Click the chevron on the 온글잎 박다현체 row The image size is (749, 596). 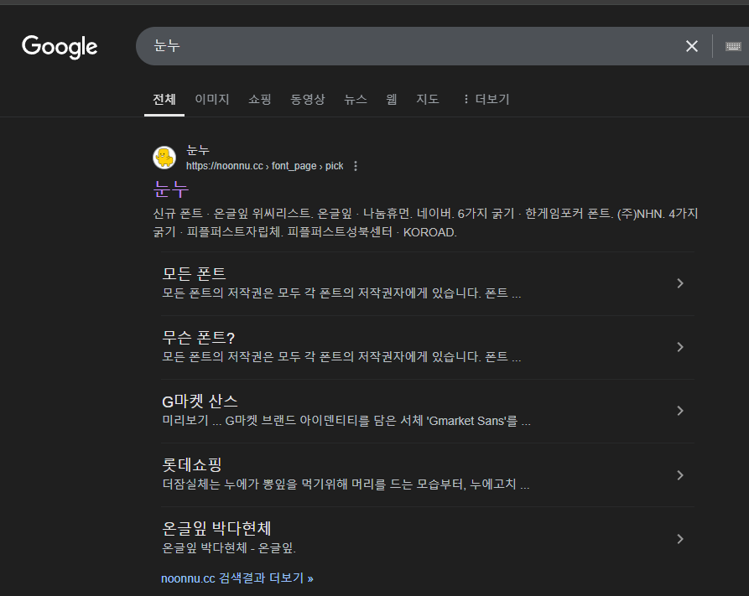680,539
